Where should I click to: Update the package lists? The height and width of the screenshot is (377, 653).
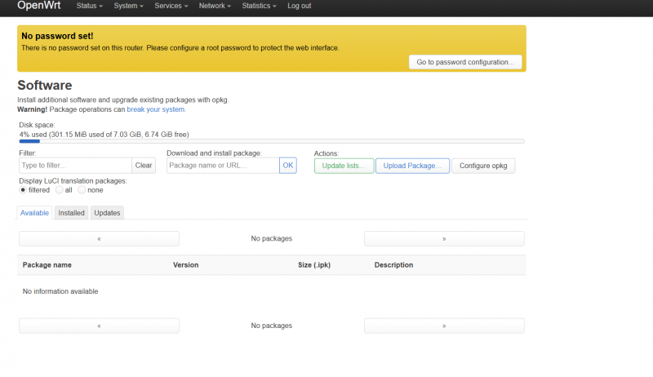pos(344,166)
